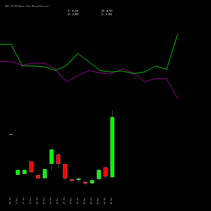
Task: Select the green candle above 17 Nov label
Action: (18, 172)
